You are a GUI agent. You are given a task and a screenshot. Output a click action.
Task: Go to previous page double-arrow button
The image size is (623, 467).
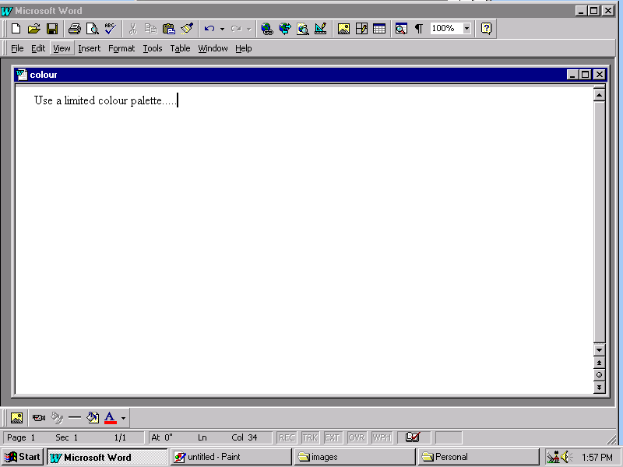point(599,363)
